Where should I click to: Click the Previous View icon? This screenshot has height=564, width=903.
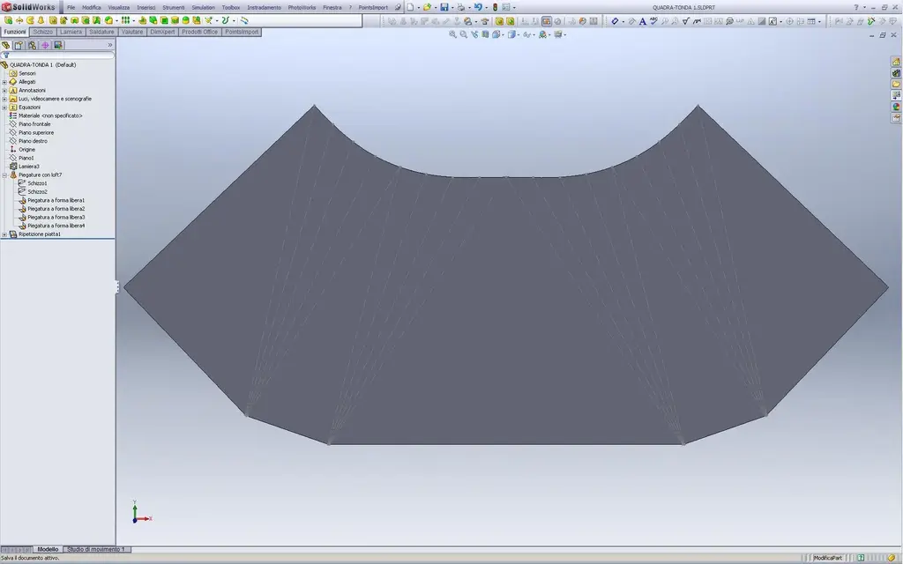pyautogui.click(x=474, y=34)
